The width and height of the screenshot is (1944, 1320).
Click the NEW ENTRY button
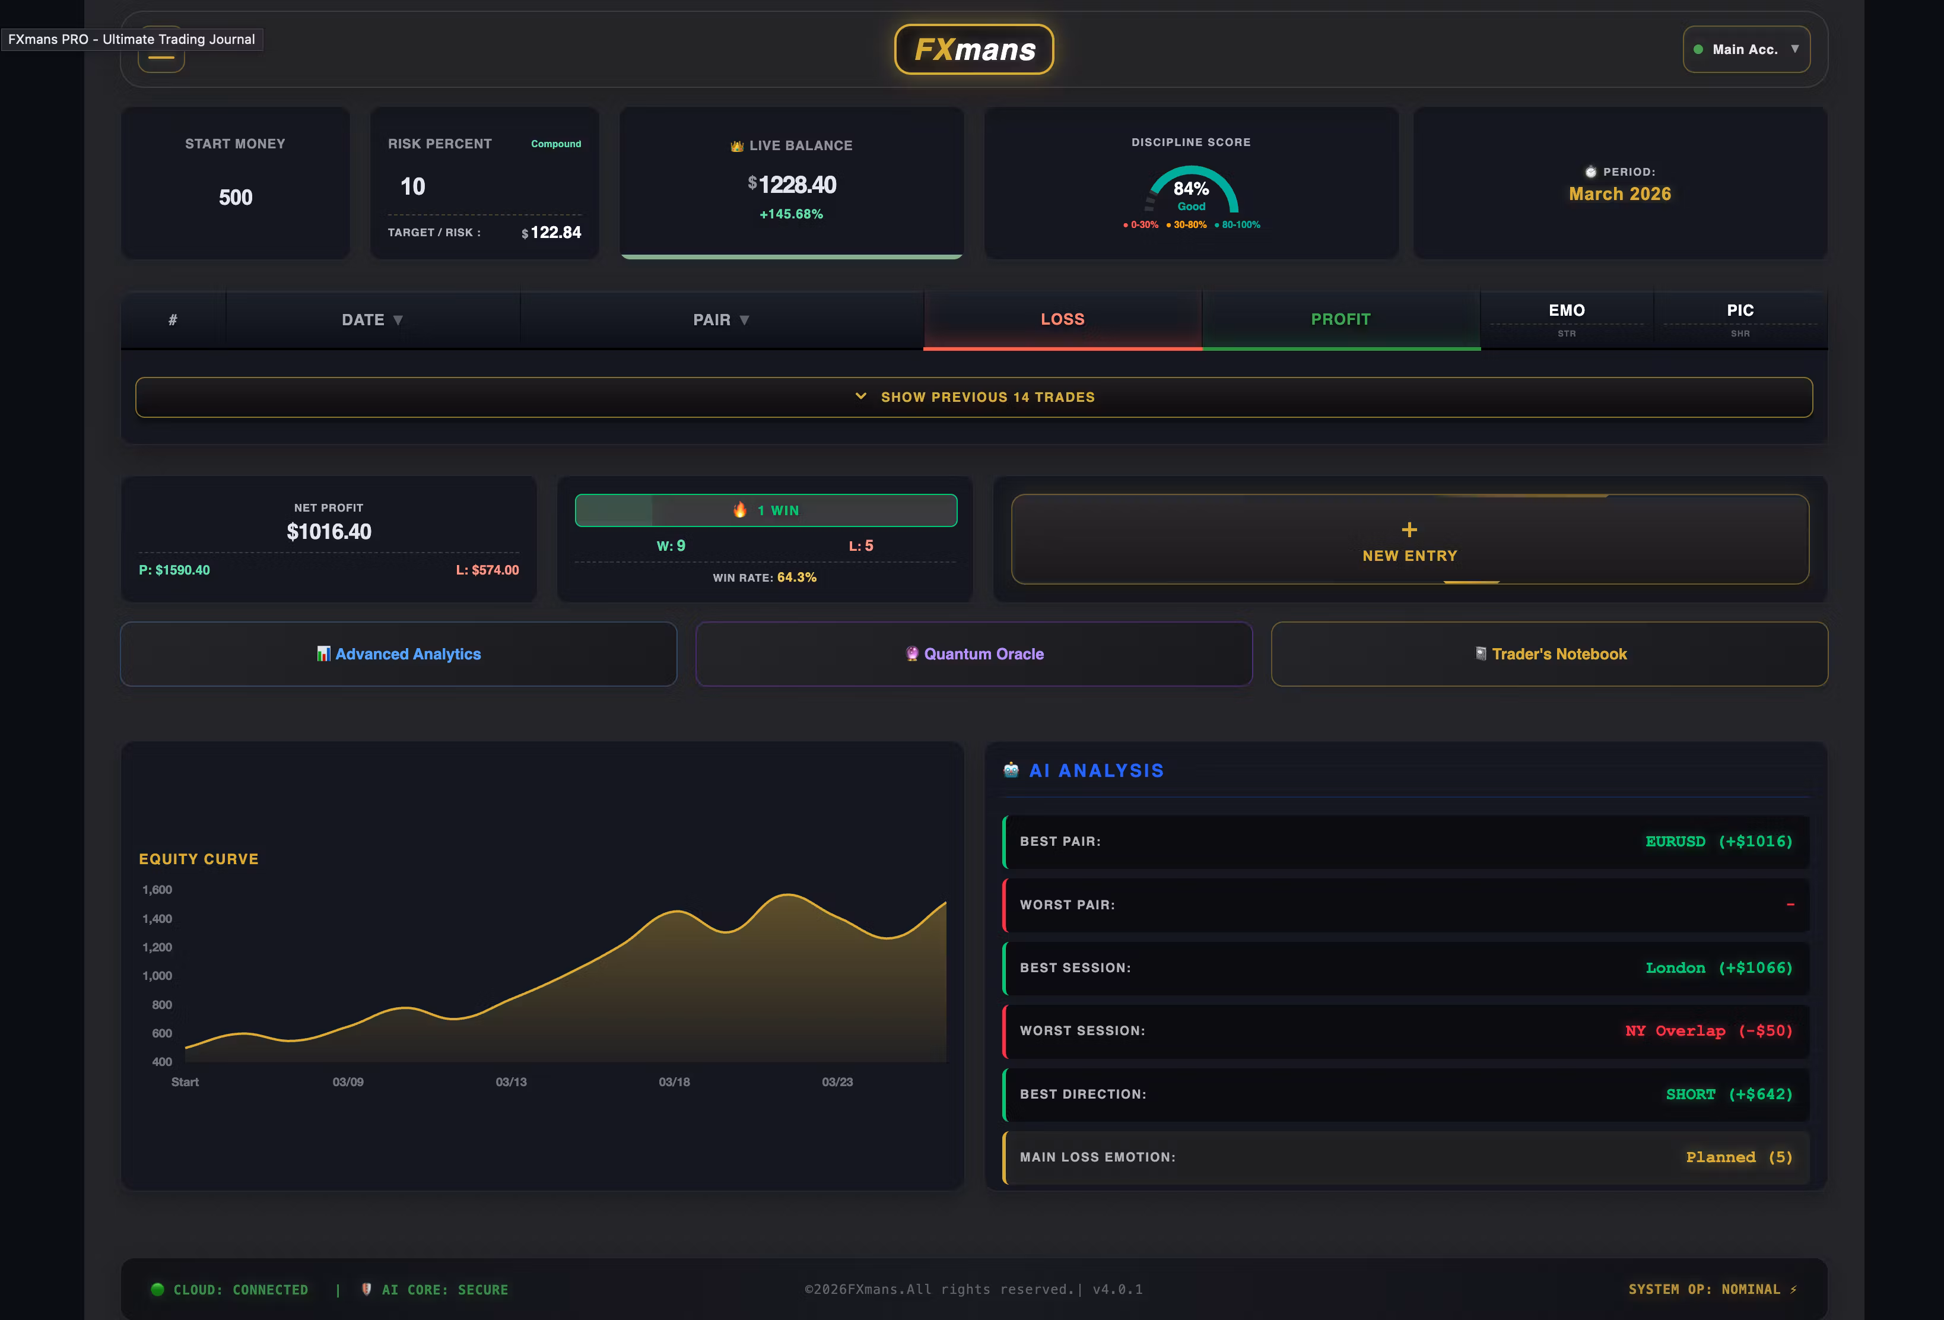click(1409, 540)
